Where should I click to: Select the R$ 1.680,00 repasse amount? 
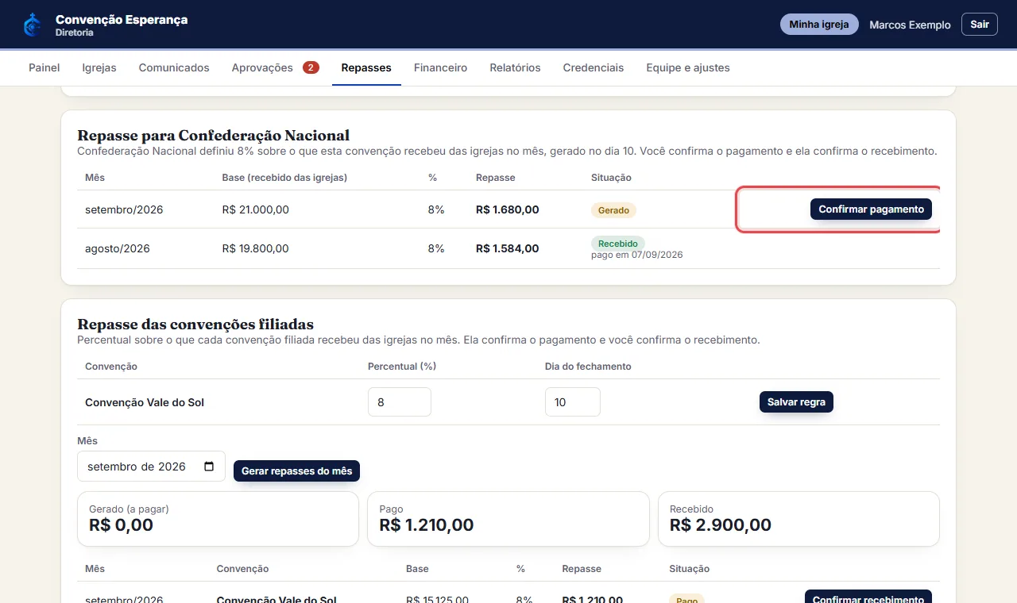(508, 210)
